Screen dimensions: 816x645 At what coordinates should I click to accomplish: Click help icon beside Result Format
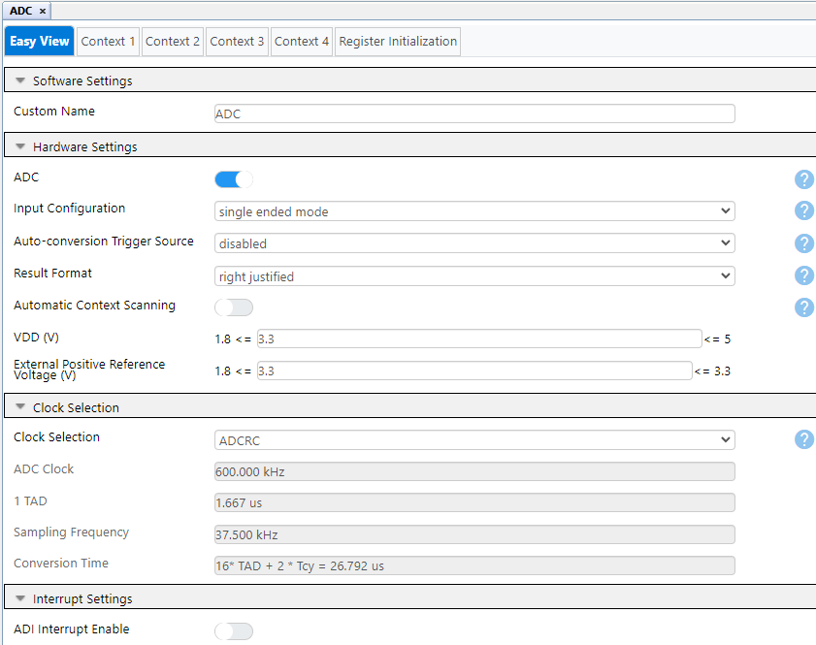coord(803,275)
